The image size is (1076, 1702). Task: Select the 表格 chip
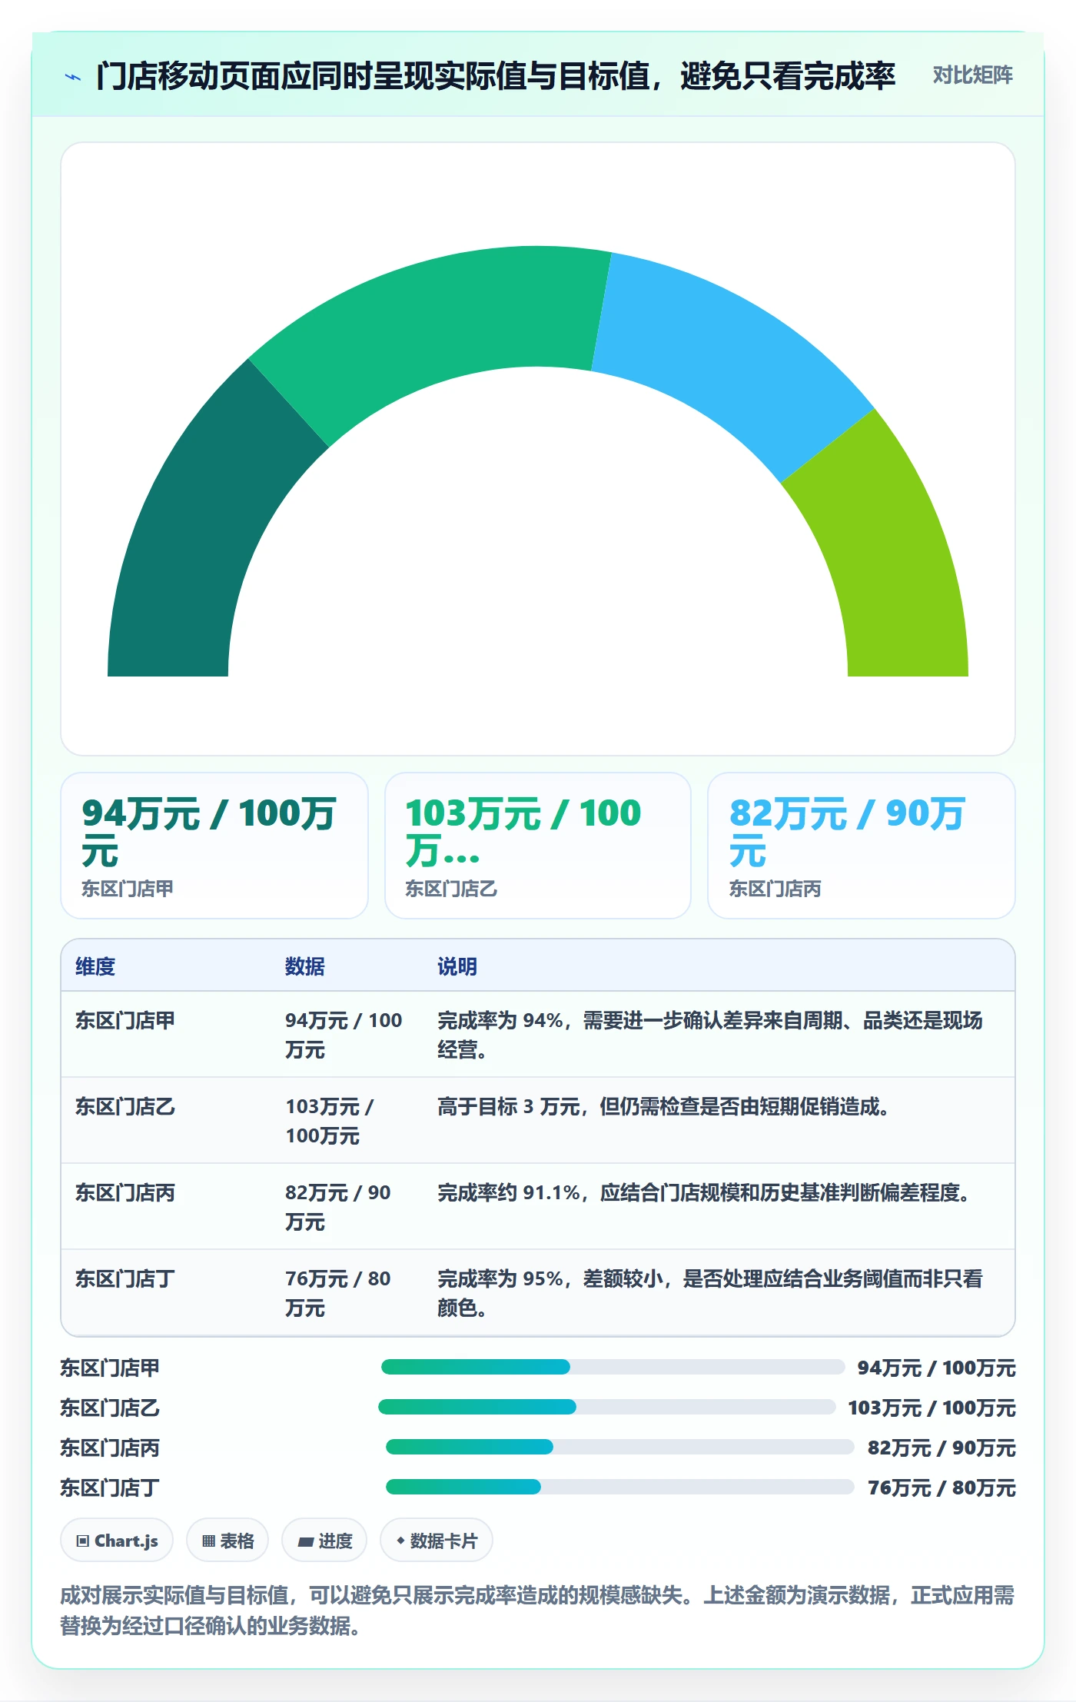pos(227,1540)
